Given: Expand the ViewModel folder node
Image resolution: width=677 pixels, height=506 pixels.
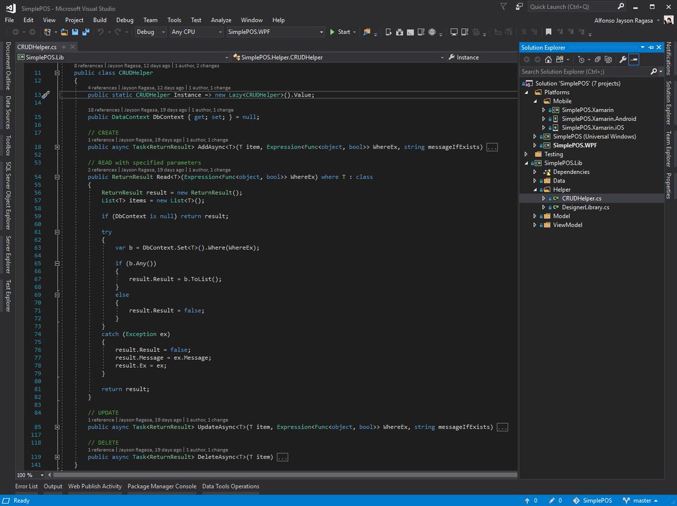Looking at the screenshot, I should click(535, 225).
